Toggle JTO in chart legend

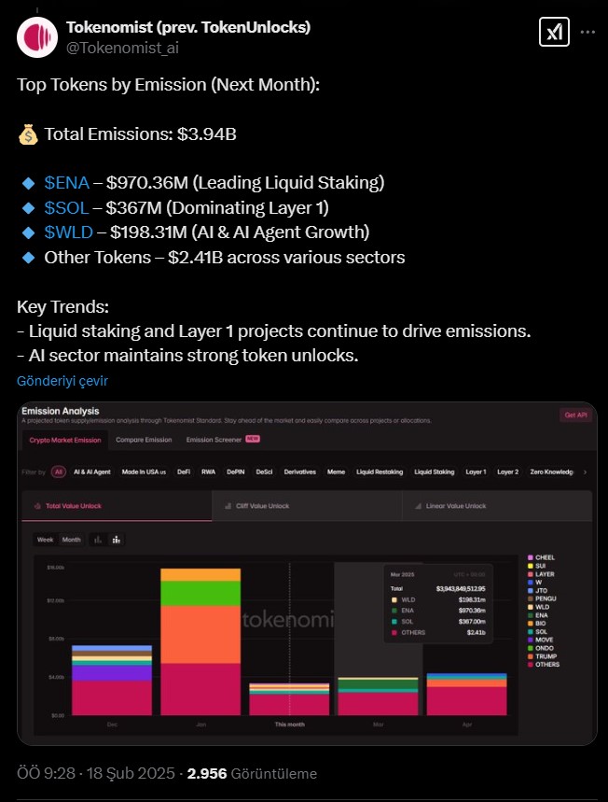point(537,590)
